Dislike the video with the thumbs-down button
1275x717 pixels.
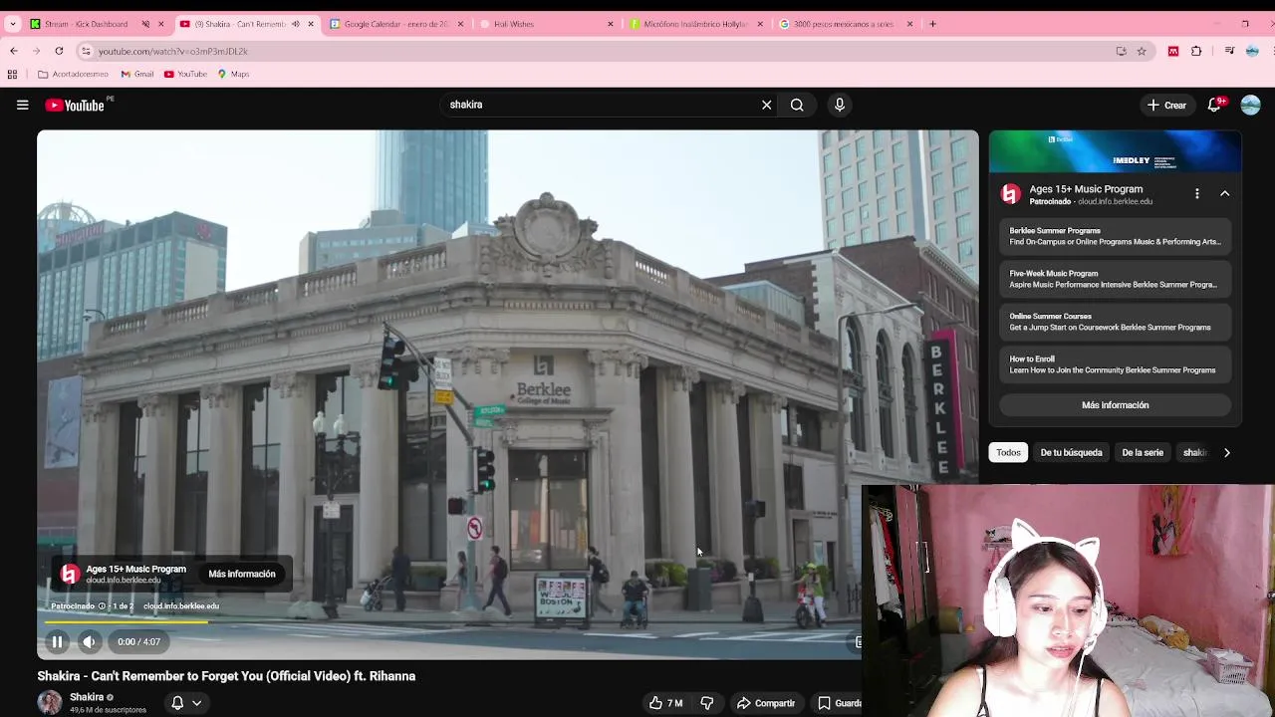click(x=707, y=703)
